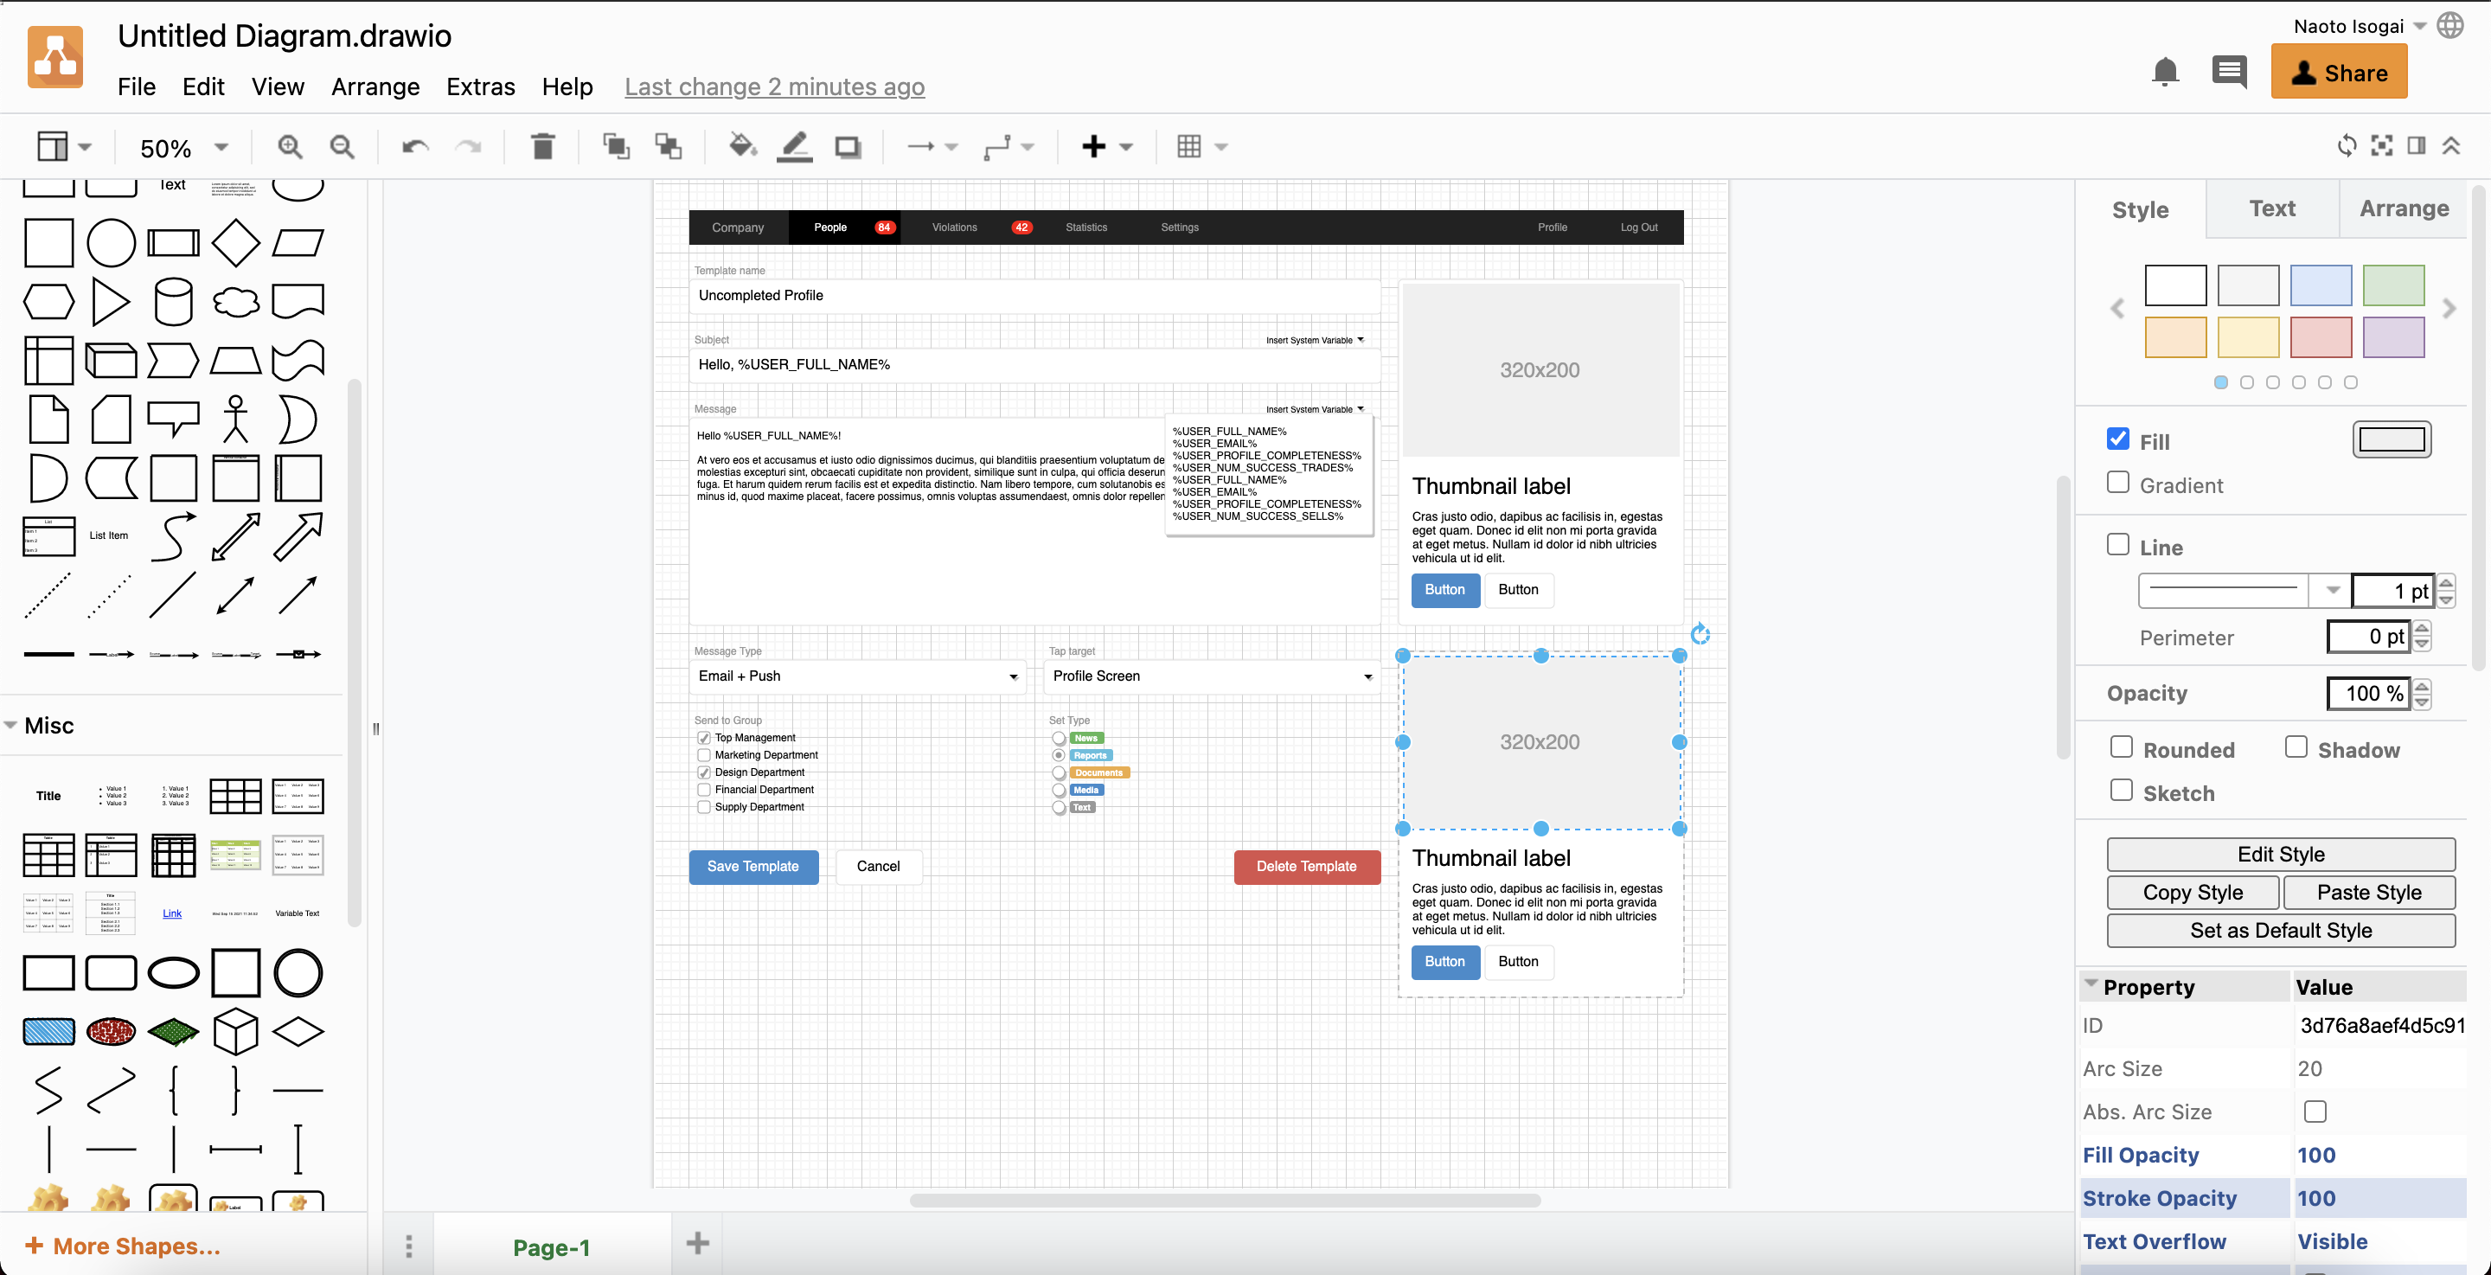Uncheck the Fill checkbox
This screenshot has height=1275, width=2491.
[2117, 439]
